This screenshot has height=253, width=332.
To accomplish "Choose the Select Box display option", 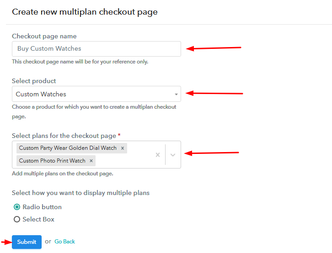I will pyautogui.click(x=17, y=219).
